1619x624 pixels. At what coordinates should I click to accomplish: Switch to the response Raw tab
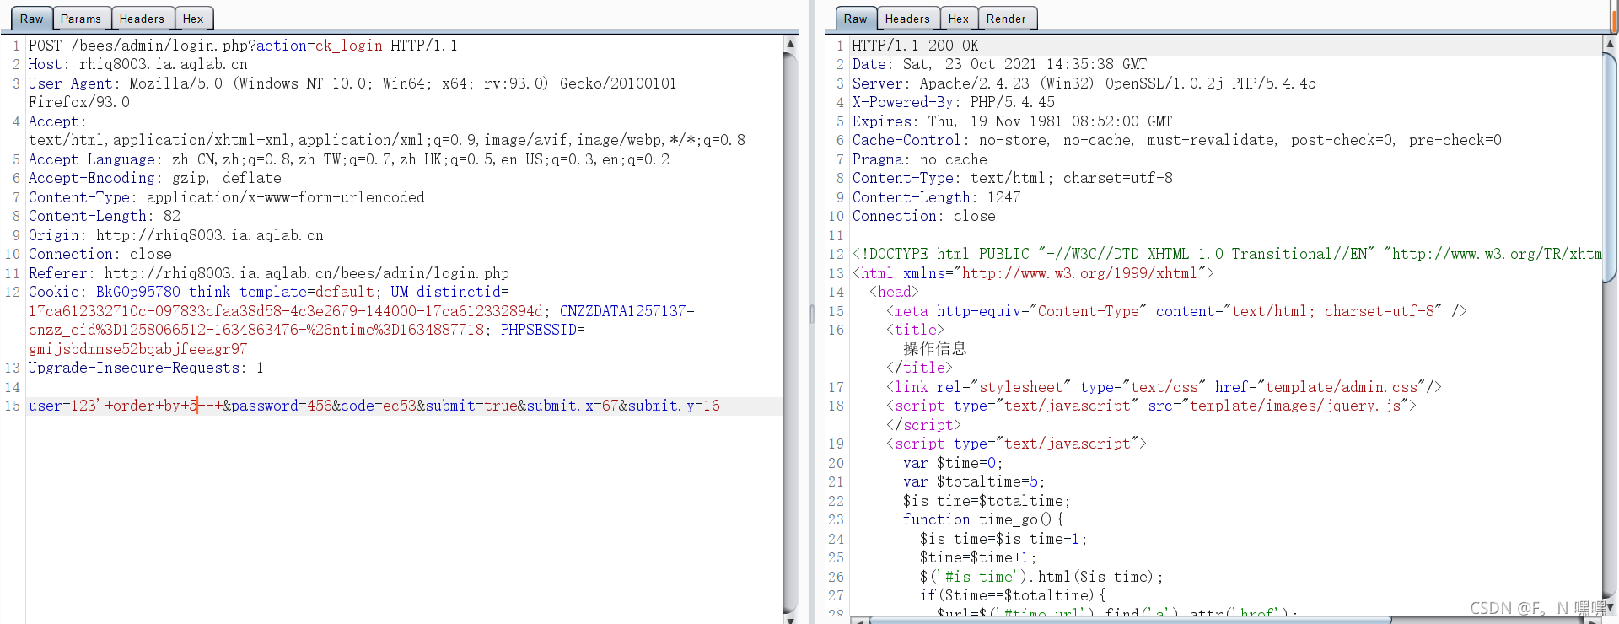point(855,19)
